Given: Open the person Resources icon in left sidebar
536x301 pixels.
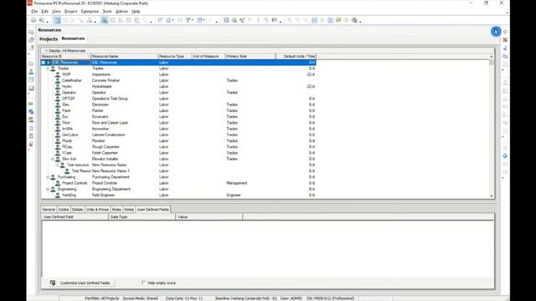Looking at the screenshot, I should coord(31,72).
